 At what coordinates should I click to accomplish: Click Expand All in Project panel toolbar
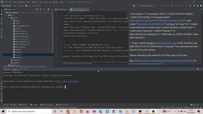pos(41,9)
